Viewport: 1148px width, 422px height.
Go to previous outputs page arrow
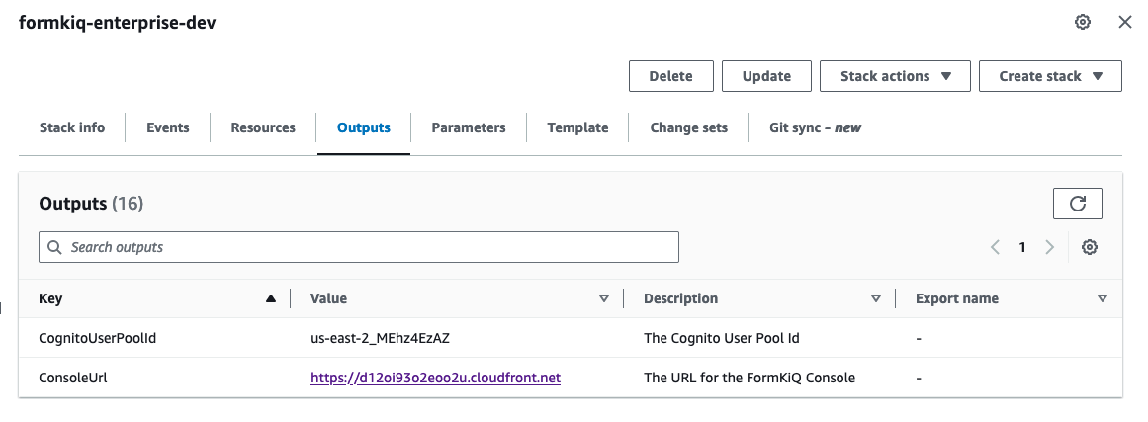[x=995, y=247]
